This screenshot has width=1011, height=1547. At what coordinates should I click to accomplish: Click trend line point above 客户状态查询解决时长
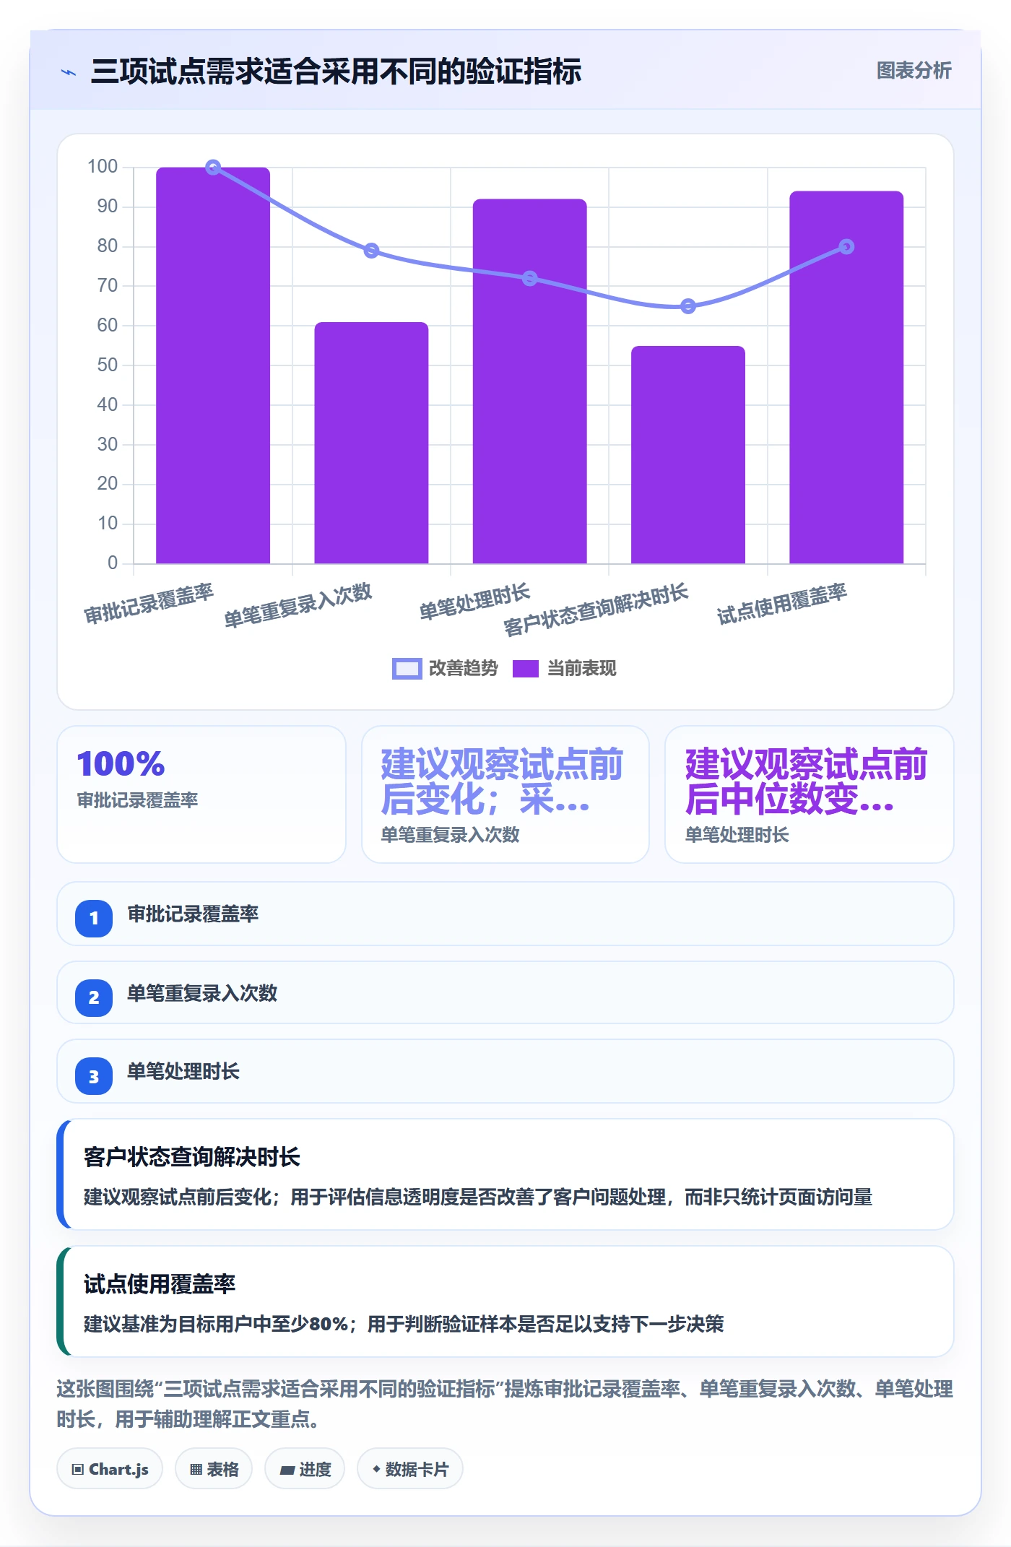tap(688, 306)
